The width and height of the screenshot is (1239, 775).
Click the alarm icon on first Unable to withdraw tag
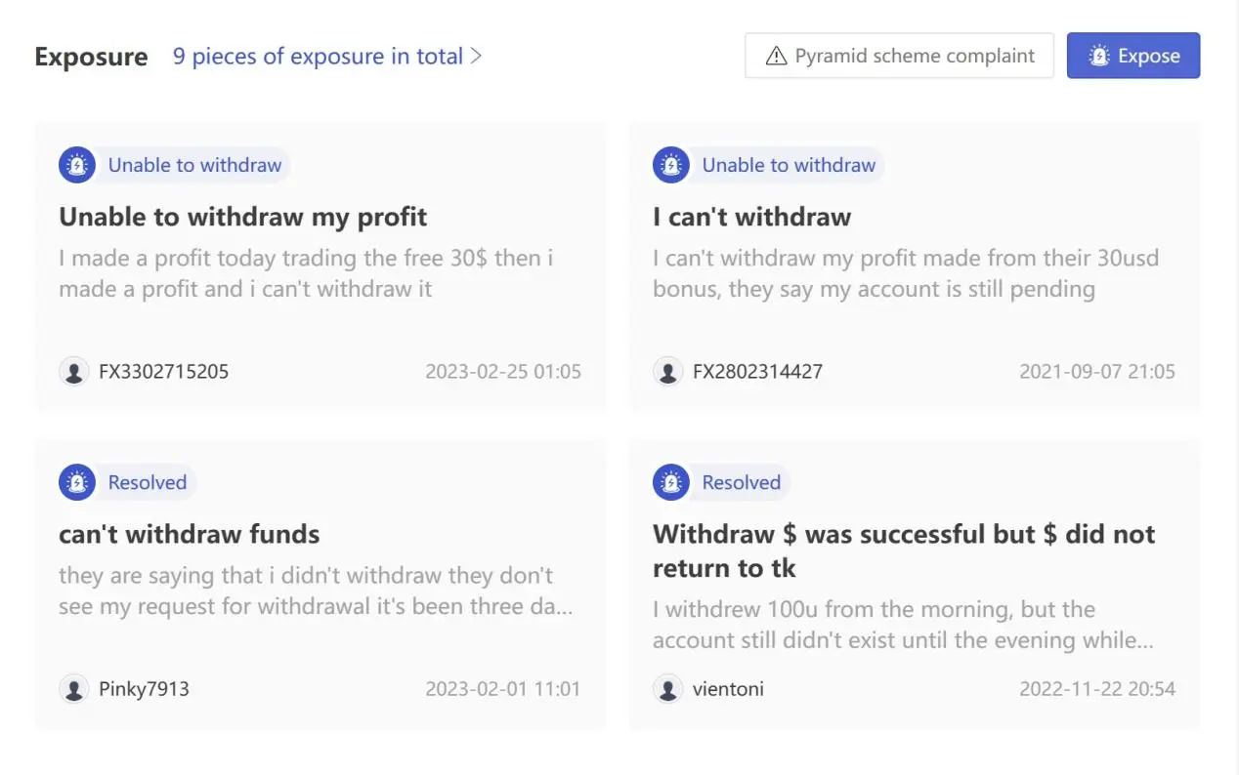(x=77, y=165)
